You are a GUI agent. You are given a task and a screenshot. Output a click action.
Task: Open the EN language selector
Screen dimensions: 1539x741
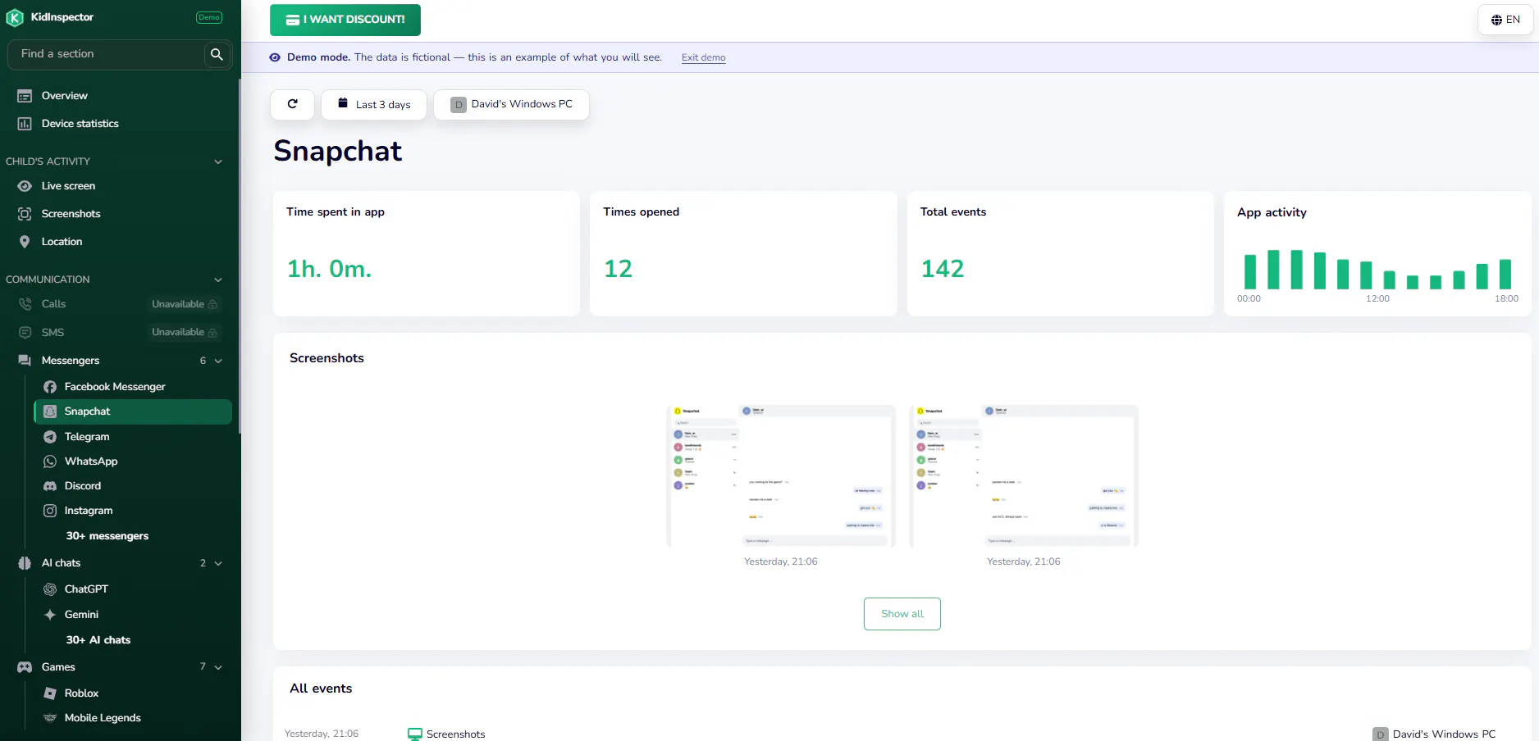click(x=1505, y=20)
